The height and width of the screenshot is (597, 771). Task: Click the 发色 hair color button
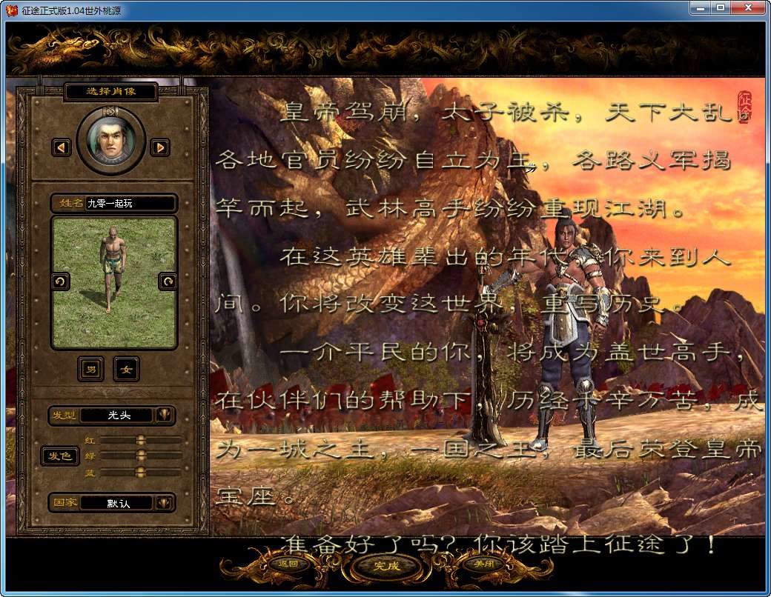pos(59,456)
